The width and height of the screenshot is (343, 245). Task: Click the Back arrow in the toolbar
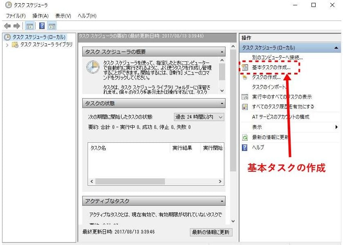(x=7, y=26)
